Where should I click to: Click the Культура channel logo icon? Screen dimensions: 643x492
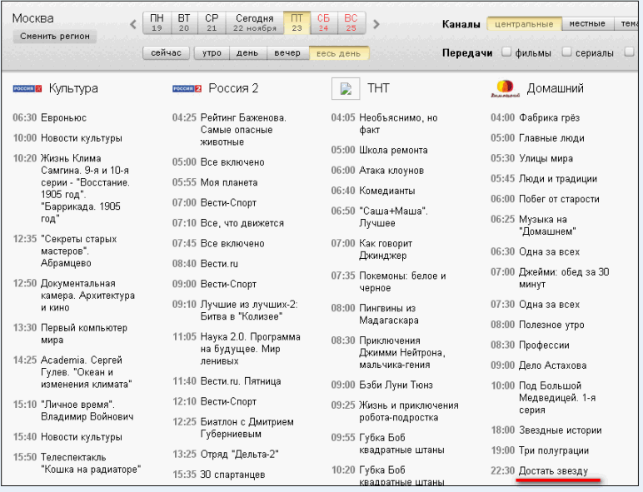click(x=27, y=88)
